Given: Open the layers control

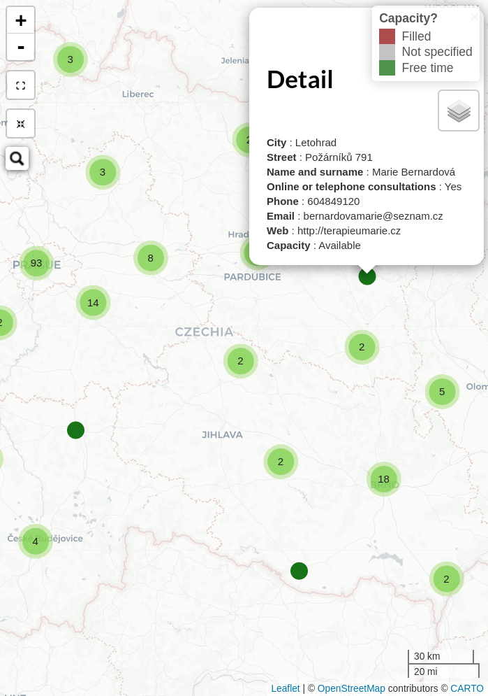Looking at the screenshot, I should [x=459, y=111].
